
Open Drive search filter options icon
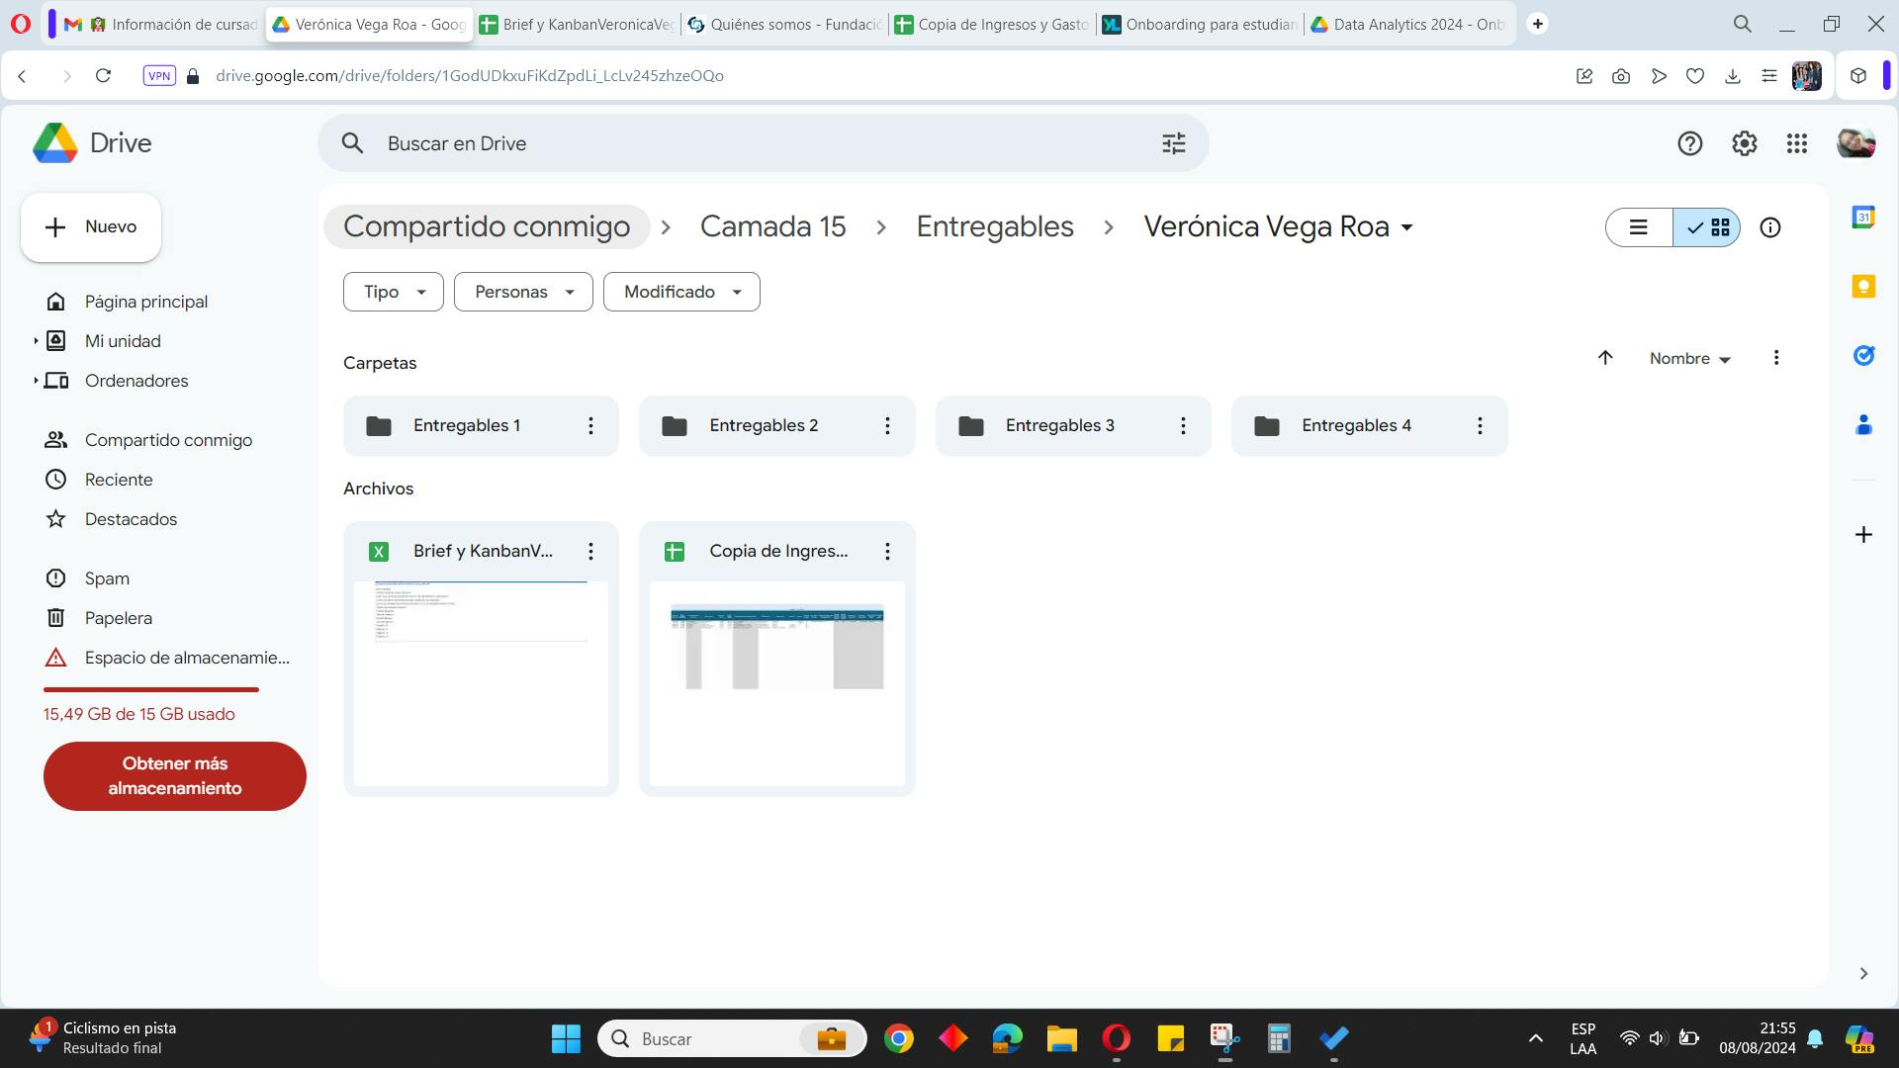(1173, 143)
